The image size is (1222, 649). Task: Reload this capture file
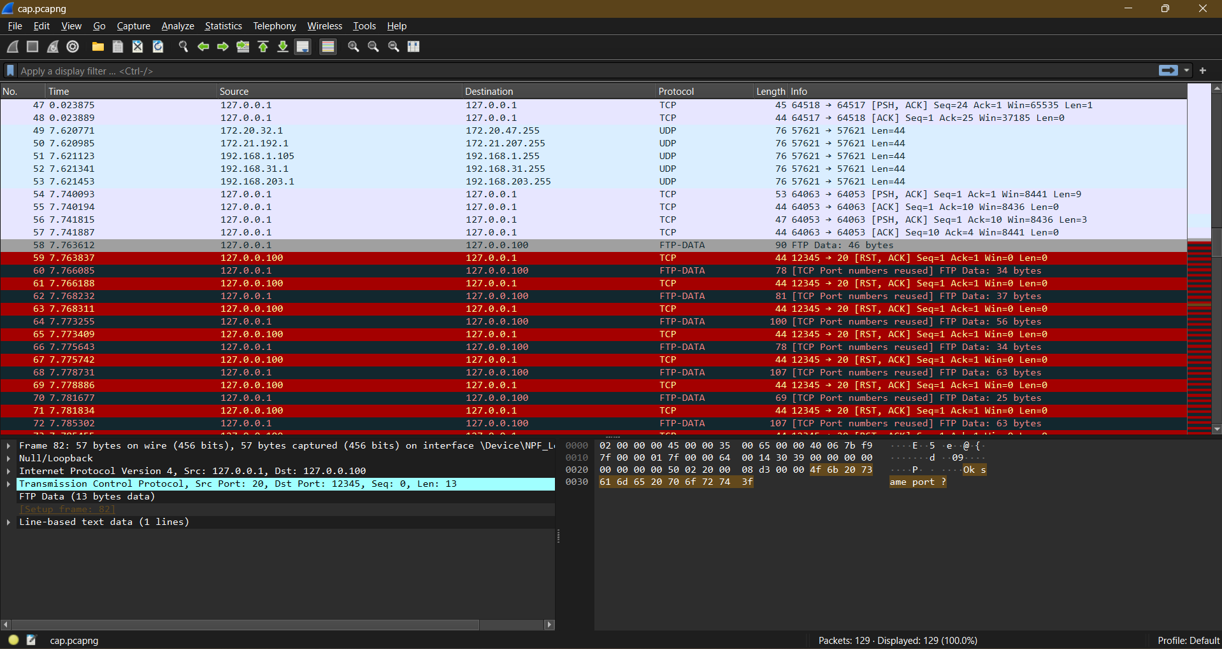pyautogui.click(x=157, y=46)
